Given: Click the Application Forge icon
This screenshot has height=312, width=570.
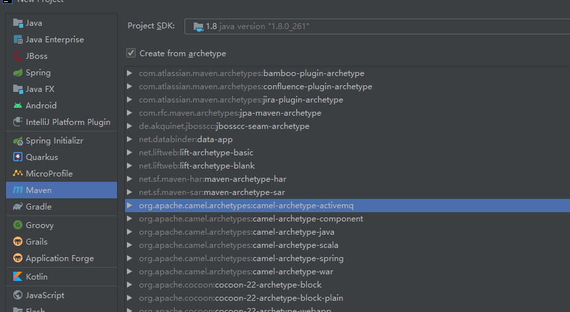Looking at the screenshot, I should 18,258.
